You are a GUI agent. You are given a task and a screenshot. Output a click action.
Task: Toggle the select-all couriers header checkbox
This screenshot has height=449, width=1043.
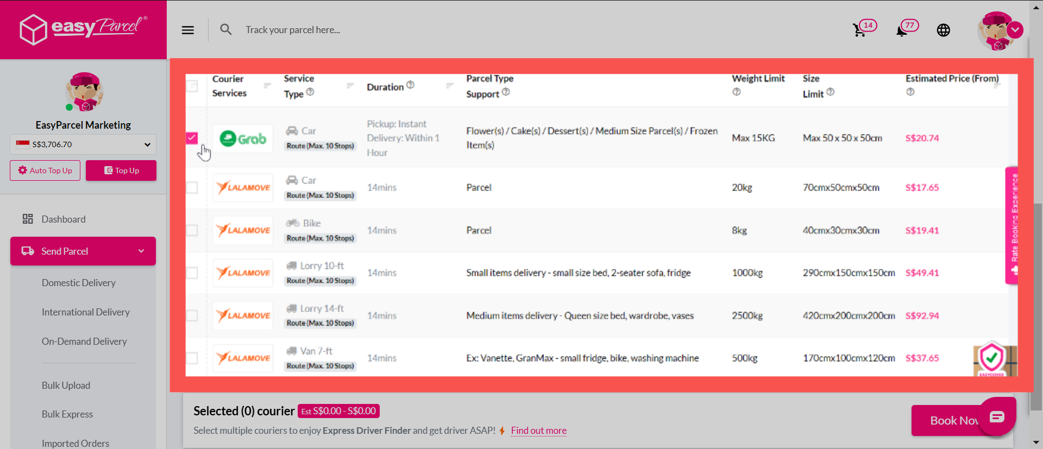click(x=192, y=86)
